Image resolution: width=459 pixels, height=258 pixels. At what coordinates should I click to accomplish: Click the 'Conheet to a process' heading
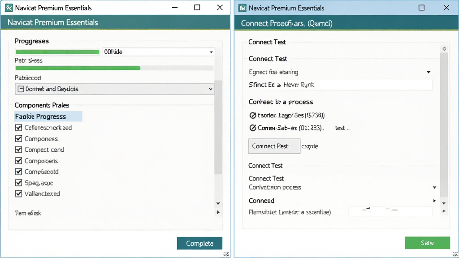[x=281, y=102]
